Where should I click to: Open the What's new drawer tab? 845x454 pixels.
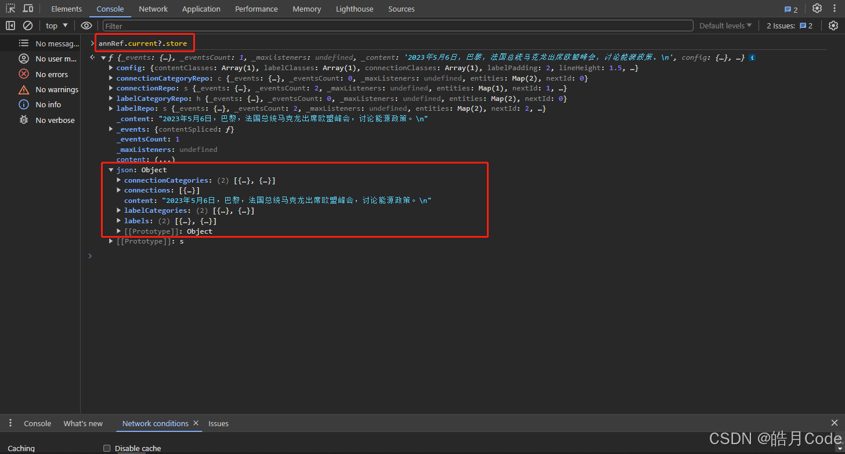[x=83, y=423]
